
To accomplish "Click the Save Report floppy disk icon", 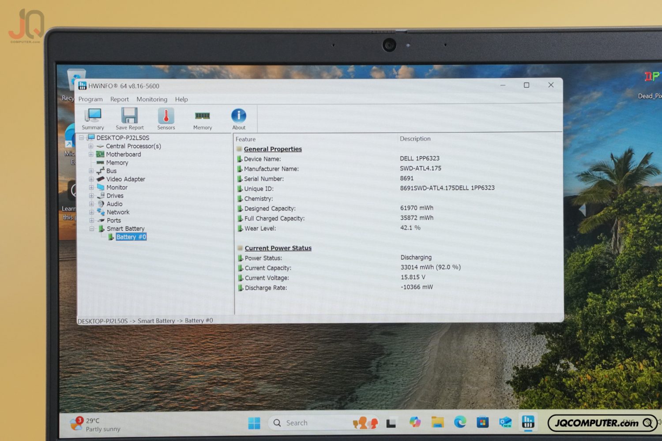I will [x=130, y=119].
